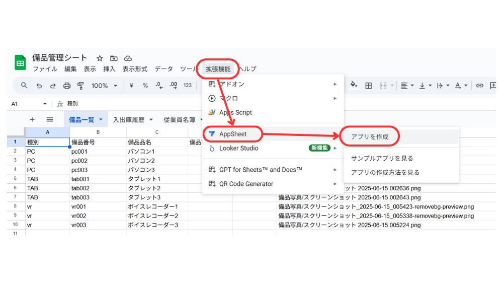Screen dimensions: 503x283
Task: Click the Google Sheets logo icon
Action: tap(20, 63)
